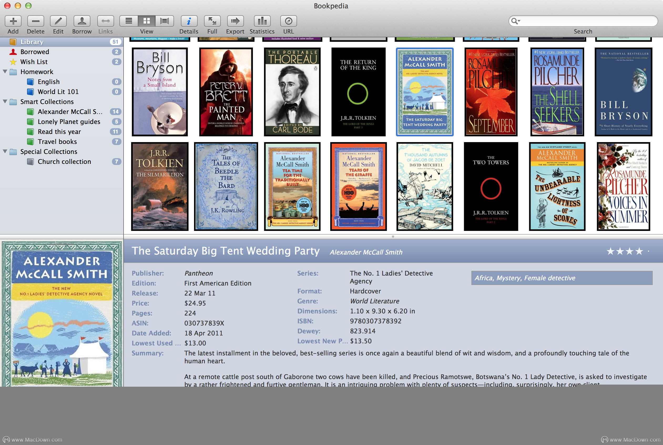
Task: Open Lonely Planet guides smart collection
Action: pyautogui.click(x=62, y=121)
